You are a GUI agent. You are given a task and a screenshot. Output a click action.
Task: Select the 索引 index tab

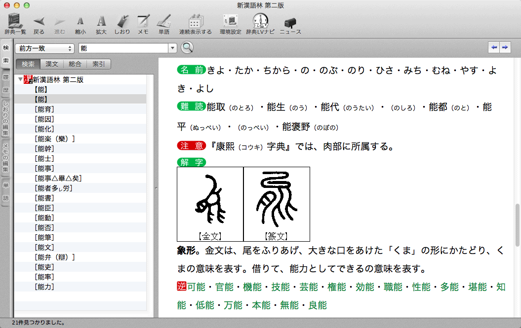click(x=98, y=64)
